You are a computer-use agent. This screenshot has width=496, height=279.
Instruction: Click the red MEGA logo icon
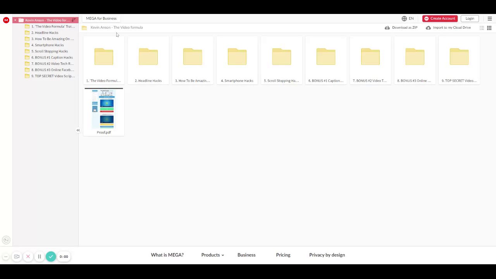point(6,20)
